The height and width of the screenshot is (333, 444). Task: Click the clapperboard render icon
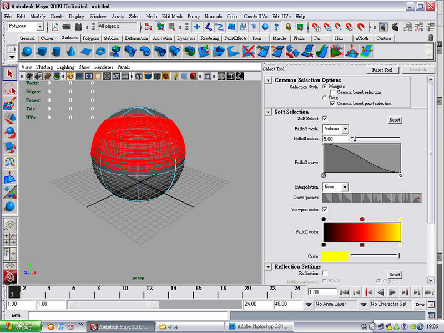[396, 27]
